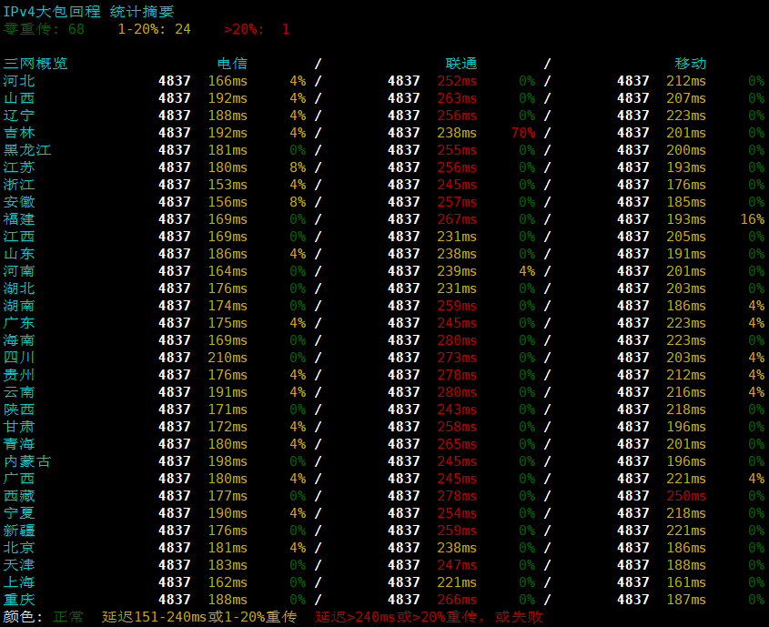Click the '内蒙古' row label
The width and height of the screenshot is (769, 627).
click(x=27, y=461)
